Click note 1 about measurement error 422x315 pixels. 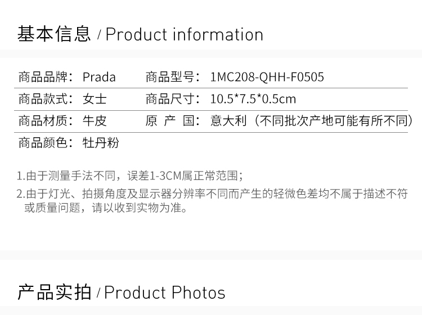[130, 176]
